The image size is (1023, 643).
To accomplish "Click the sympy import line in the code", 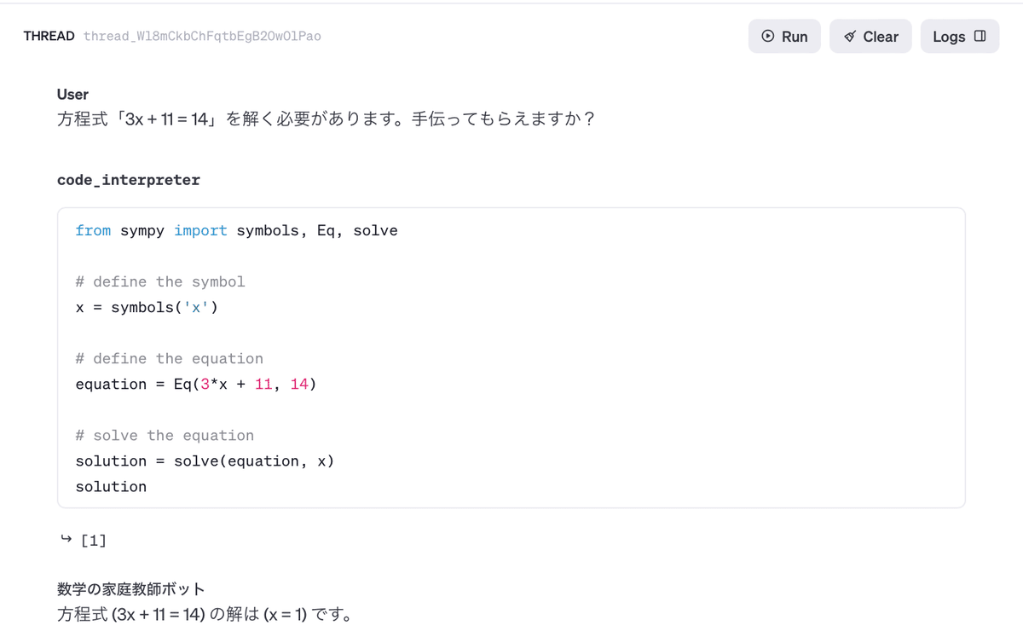I will [x=236, y=230].
